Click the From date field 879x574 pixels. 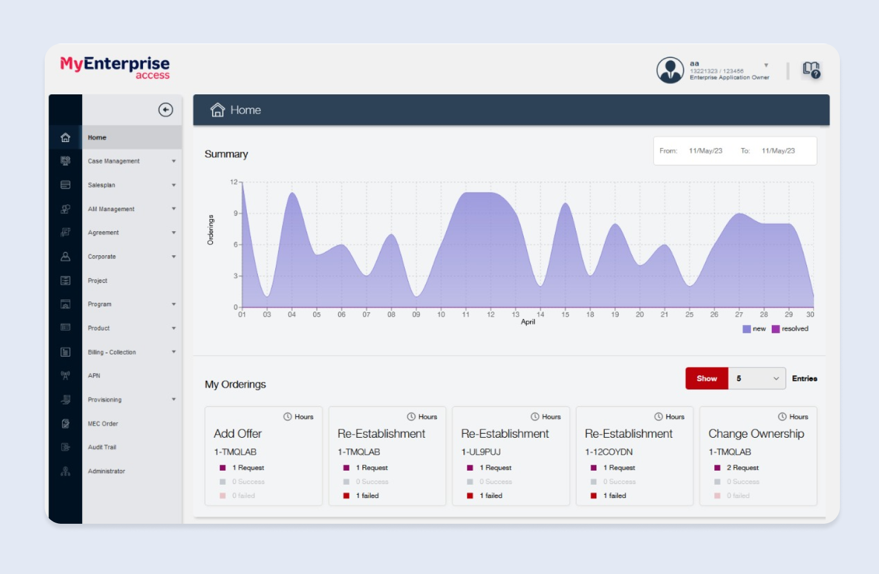[x=705, y=151]
